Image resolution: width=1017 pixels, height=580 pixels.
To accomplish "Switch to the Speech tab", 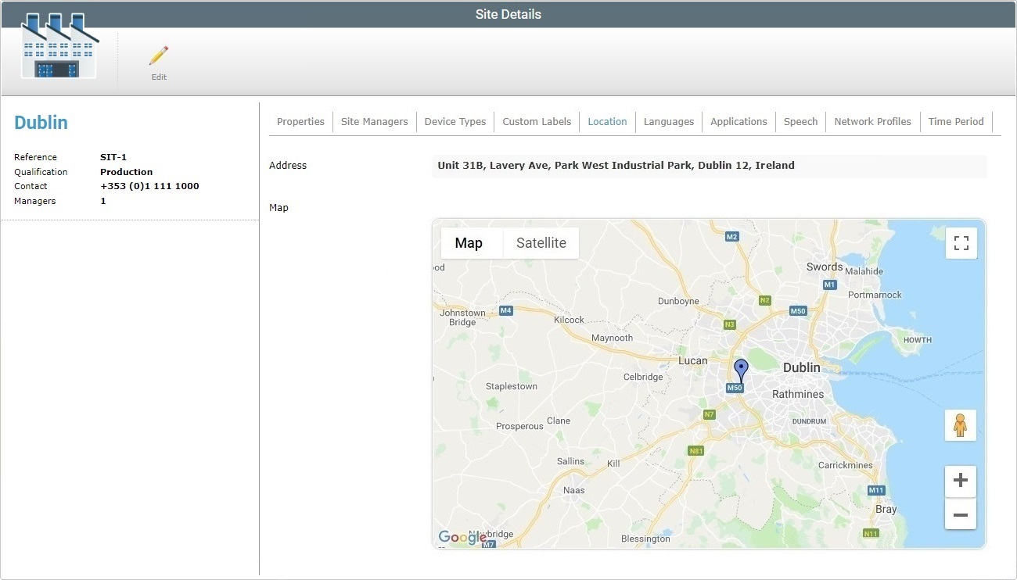I will [800, 121].
